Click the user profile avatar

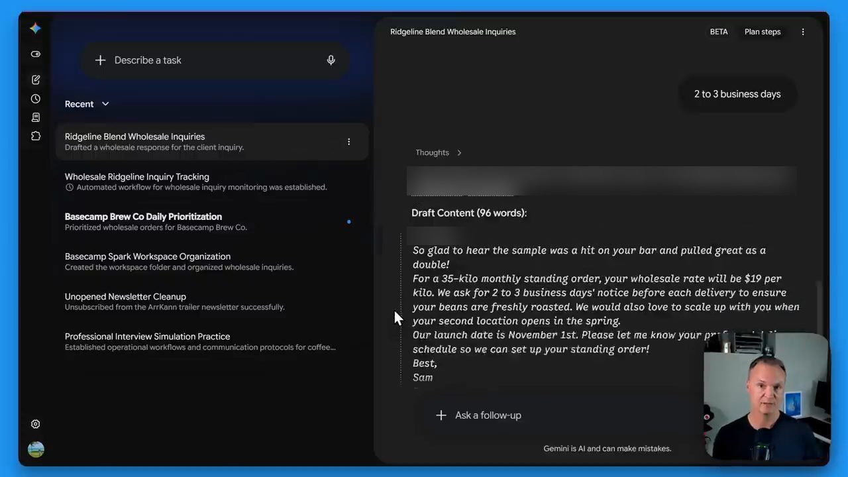pos(36,449)
